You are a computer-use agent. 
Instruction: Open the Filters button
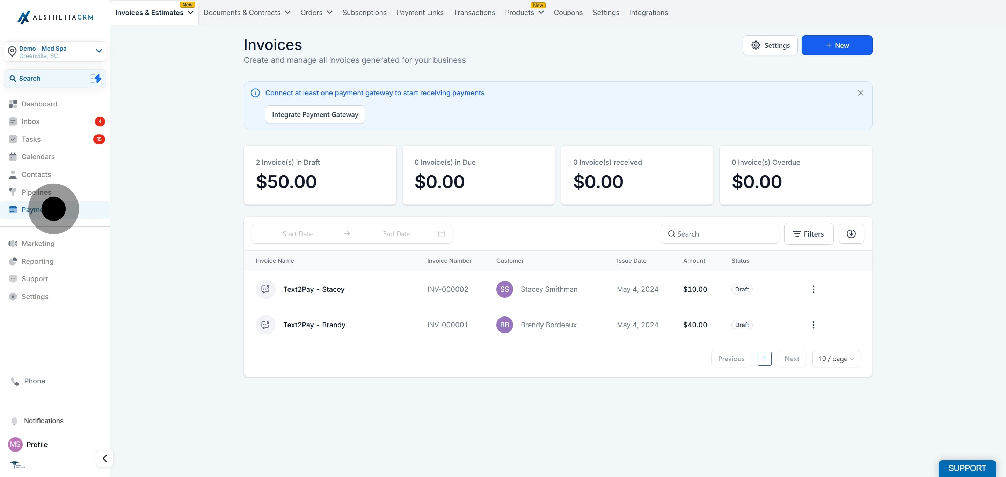808,234
